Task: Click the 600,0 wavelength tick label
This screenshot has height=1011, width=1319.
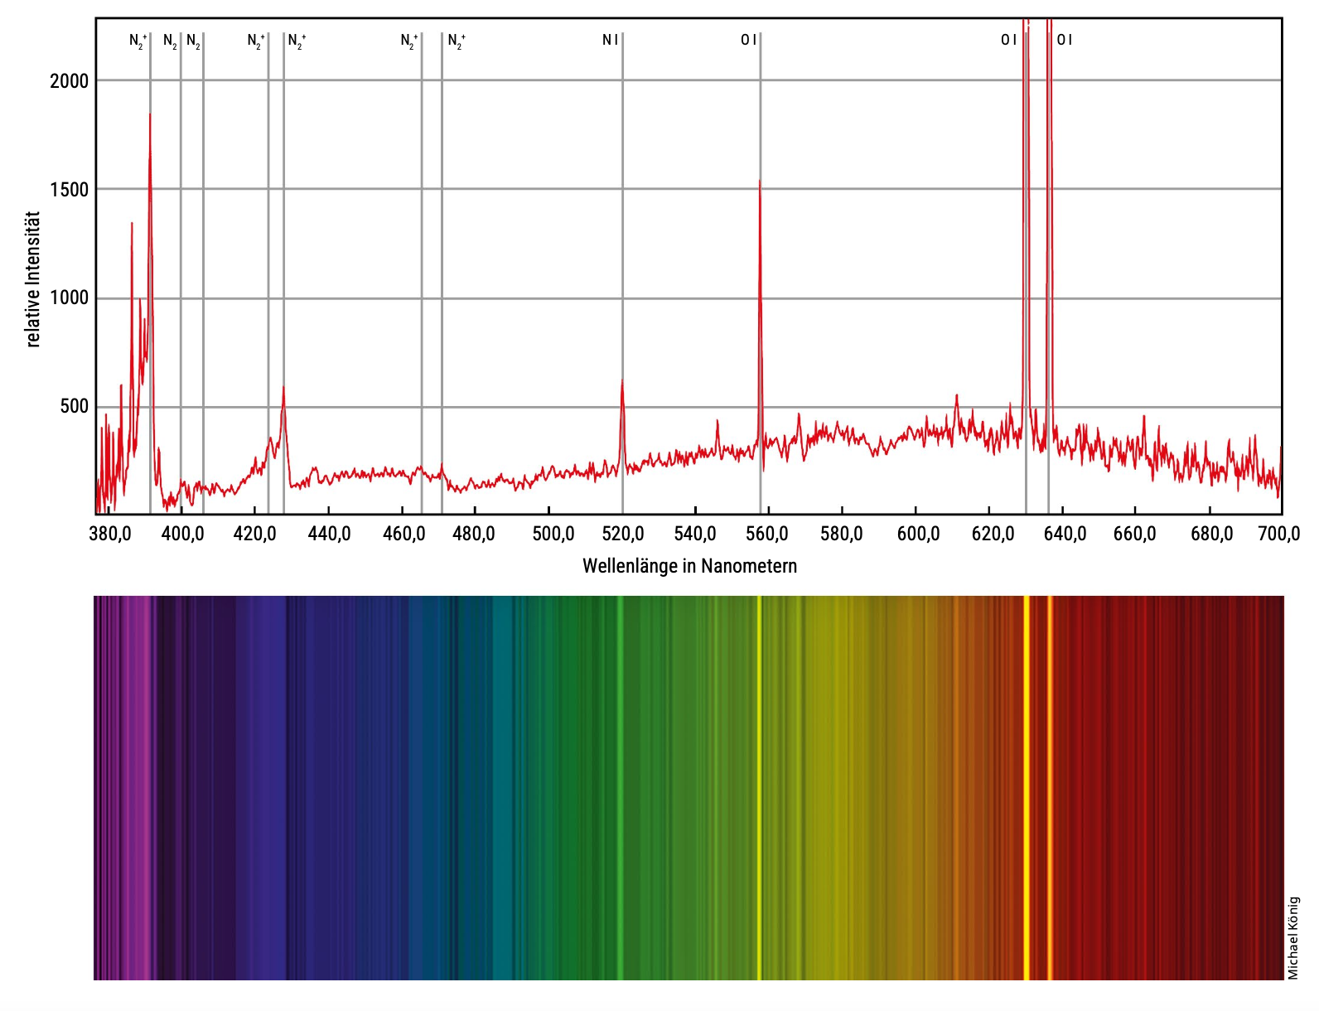Action: coord(919,534)
